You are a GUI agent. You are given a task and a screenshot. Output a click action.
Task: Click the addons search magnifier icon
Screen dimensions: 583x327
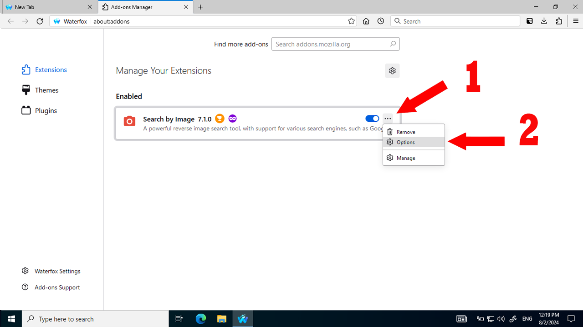393,44
